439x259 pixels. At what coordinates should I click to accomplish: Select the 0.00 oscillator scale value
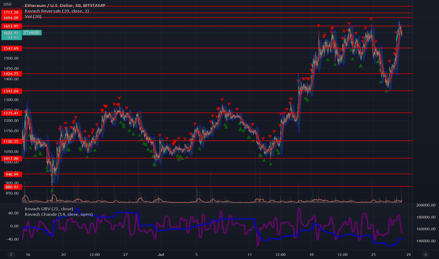pyautogui.click(x=15, y=226)
